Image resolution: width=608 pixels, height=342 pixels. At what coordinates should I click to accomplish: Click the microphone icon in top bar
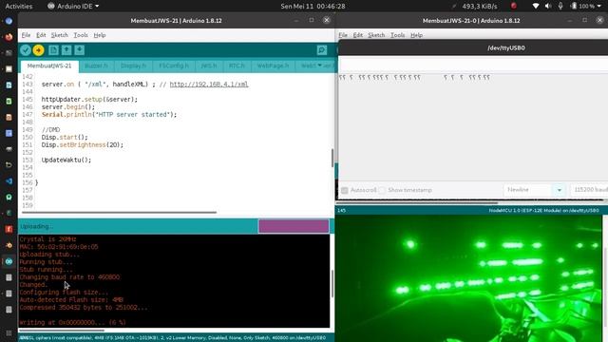click(560, 6)
